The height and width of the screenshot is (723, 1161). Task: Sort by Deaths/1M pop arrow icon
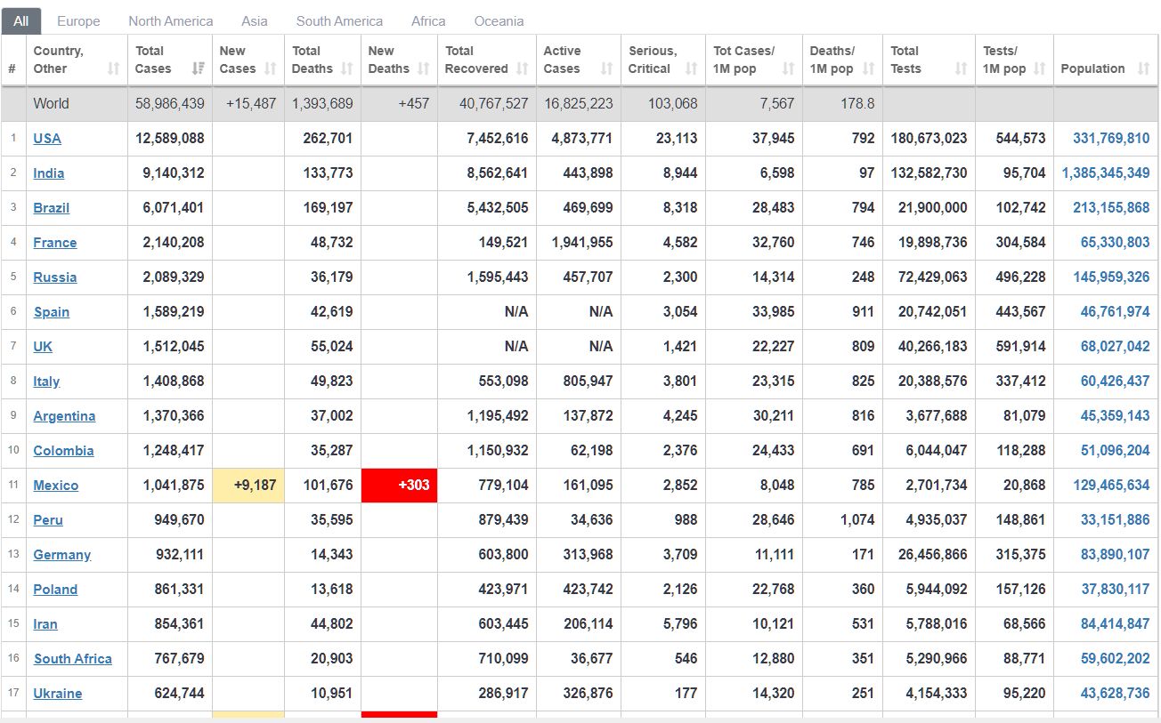(868, 68)
